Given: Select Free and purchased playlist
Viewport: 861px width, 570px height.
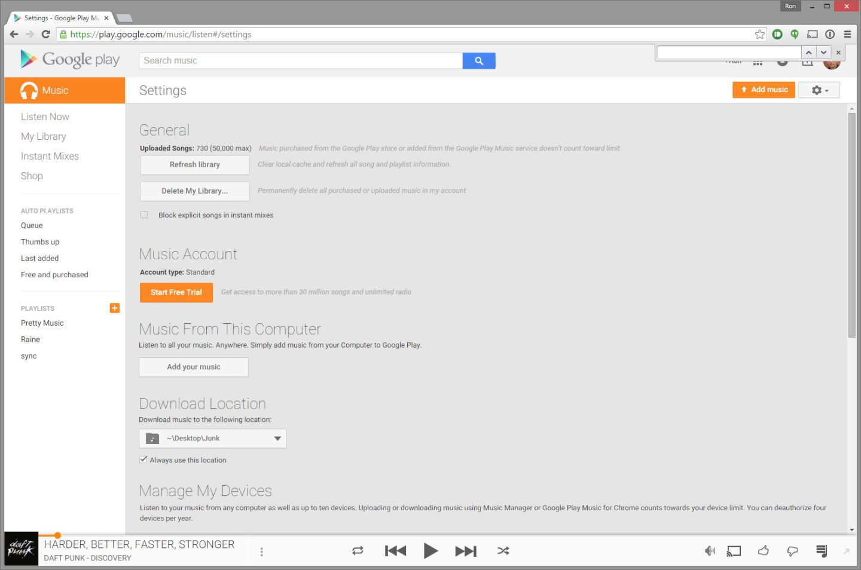Looking at the screenshot, I should coord(54,275).
